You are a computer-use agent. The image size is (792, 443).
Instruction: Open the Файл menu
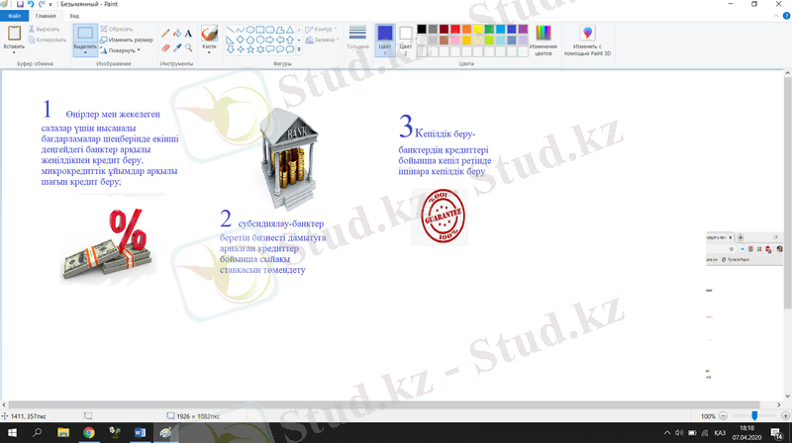click(x=15, y=16)
